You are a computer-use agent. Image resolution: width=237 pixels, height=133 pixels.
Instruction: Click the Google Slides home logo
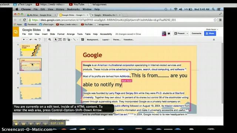[x=16, y=32]
